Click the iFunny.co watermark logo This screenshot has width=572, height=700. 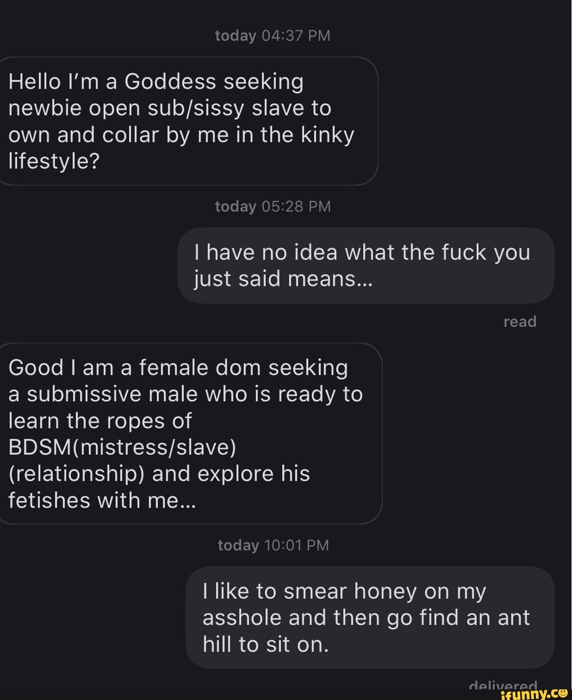[534, 693]
